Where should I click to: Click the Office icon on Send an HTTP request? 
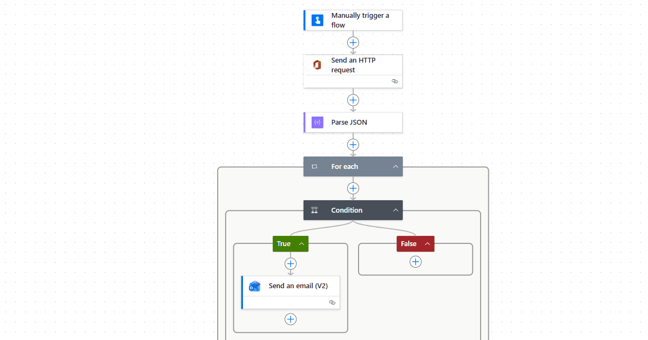click(x=318, y=65)
